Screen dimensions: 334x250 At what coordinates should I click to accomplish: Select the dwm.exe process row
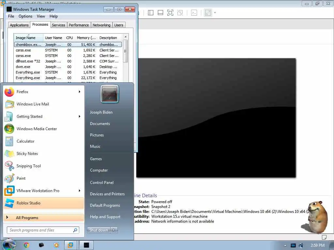click(x=68, y=67)
